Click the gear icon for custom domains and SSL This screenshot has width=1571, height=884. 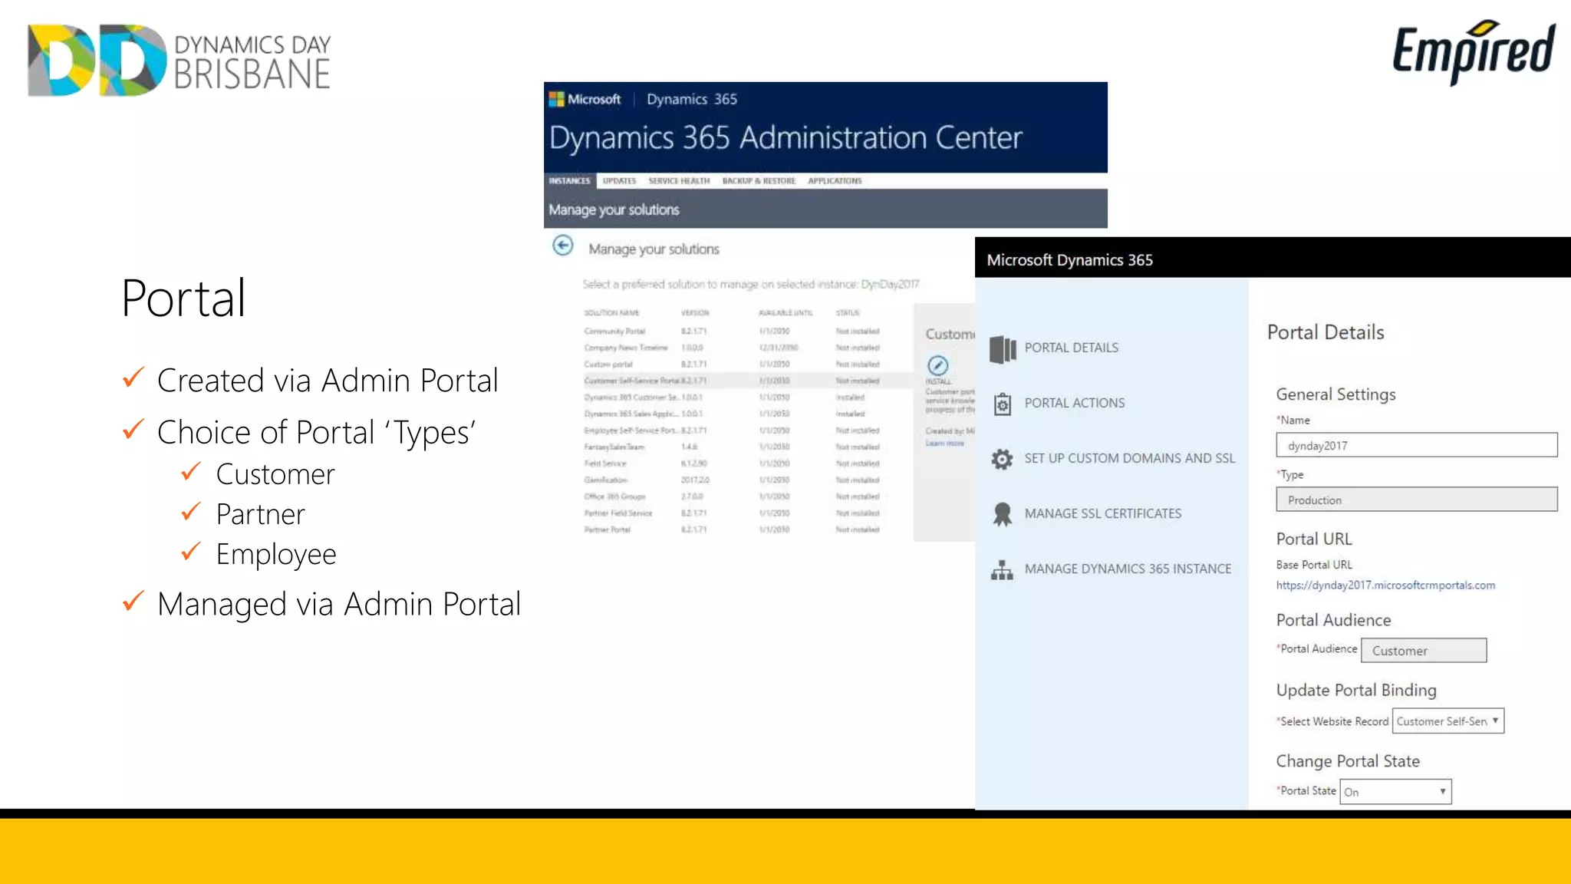[x=1002, y=459]
